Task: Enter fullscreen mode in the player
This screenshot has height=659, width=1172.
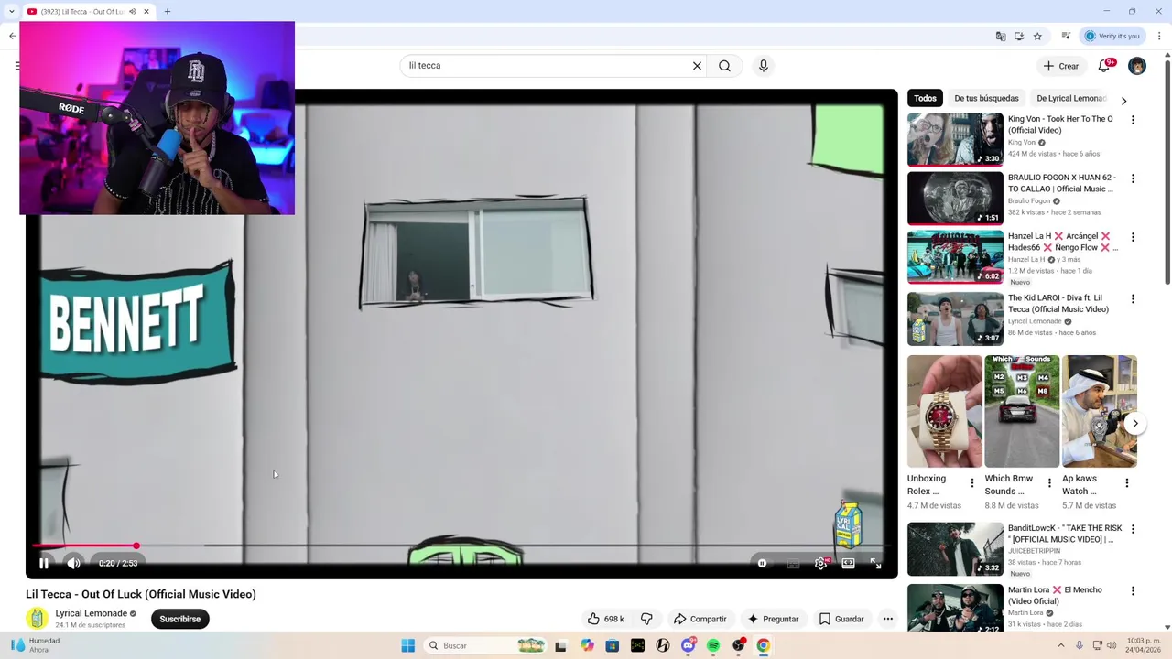Action: pyautogui.click(x=875, y=564)
